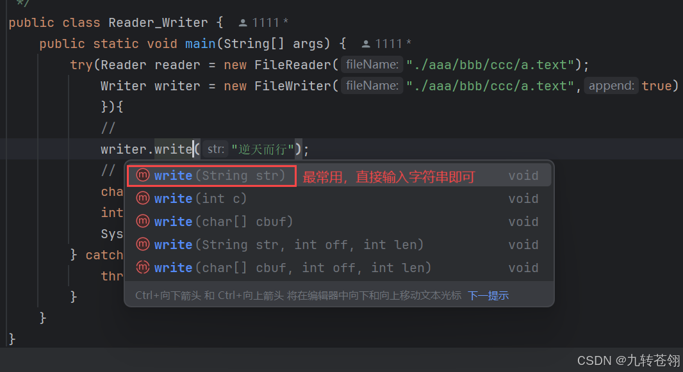
Task: Click the append: parameter hint
Action: (x=611, y=86)
